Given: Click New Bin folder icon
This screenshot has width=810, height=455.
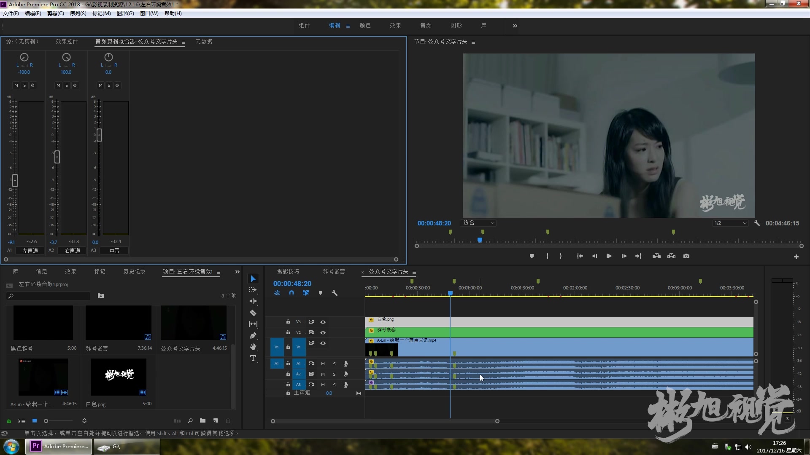Looking at the screenshot, I should tap(202, 420).
